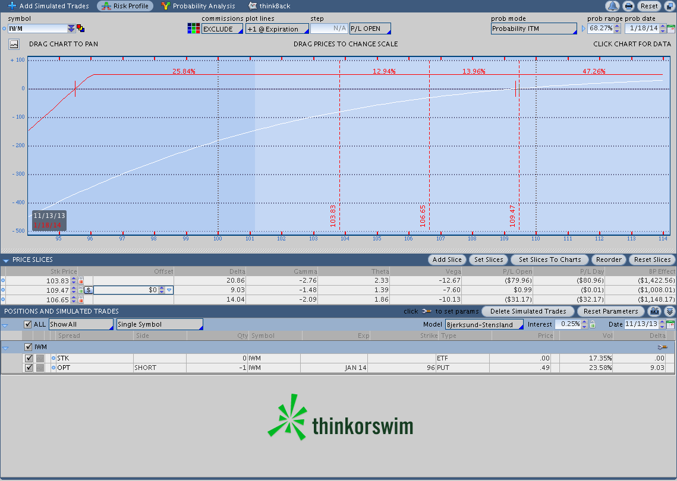Open the Probability ITM prob mode dropdown

[x=534, y=29]
